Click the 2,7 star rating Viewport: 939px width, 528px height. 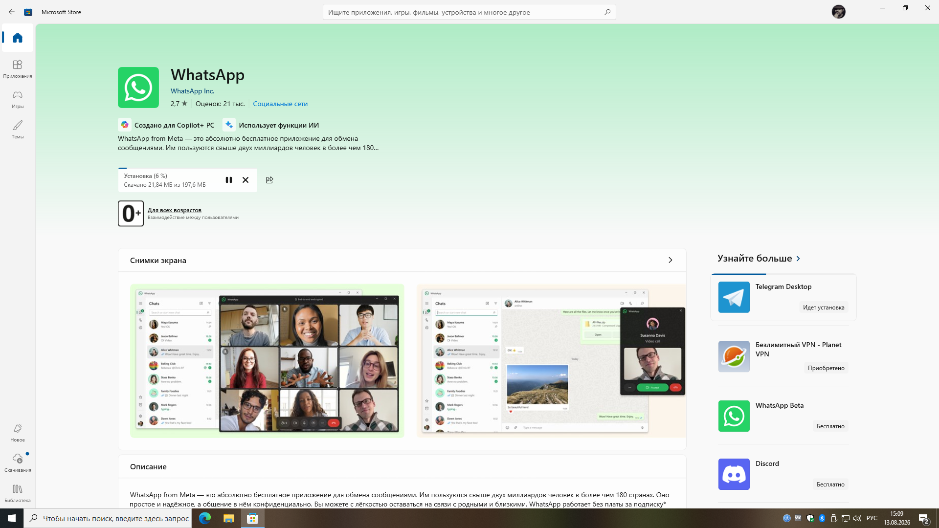(179, 104)
